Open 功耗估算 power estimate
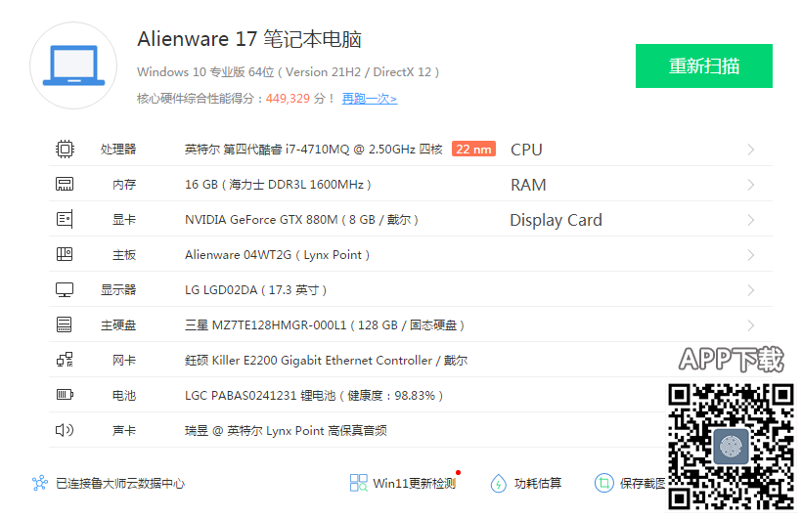802x518 pixels. 538,483
